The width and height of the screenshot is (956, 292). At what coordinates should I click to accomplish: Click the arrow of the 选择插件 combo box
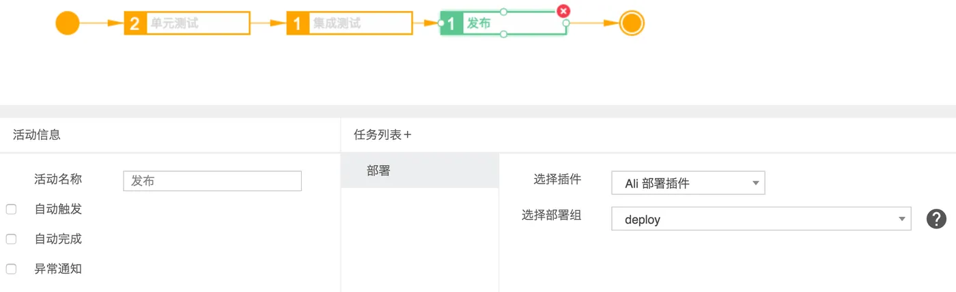pyautogui.click(x=755, y=183)
